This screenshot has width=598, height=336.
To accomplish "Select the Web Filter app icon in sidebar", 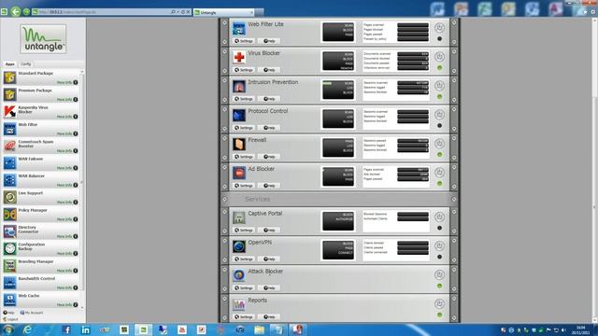I will pyautogui.click(x=10, y=129).
